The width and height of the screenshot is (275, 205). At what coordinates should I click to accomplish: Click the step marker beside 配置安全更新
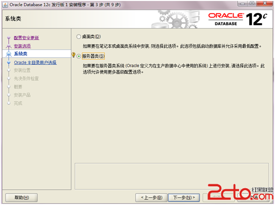[x=8, y=38]
